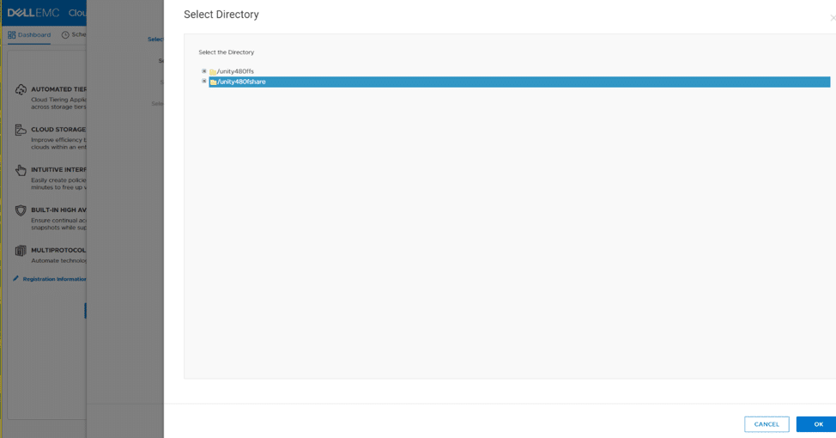The height and width of the screenshot is (438, 836).
Task: Open the Dashboard tab in background
Action: pyautogui.click(x=29, y=35)
